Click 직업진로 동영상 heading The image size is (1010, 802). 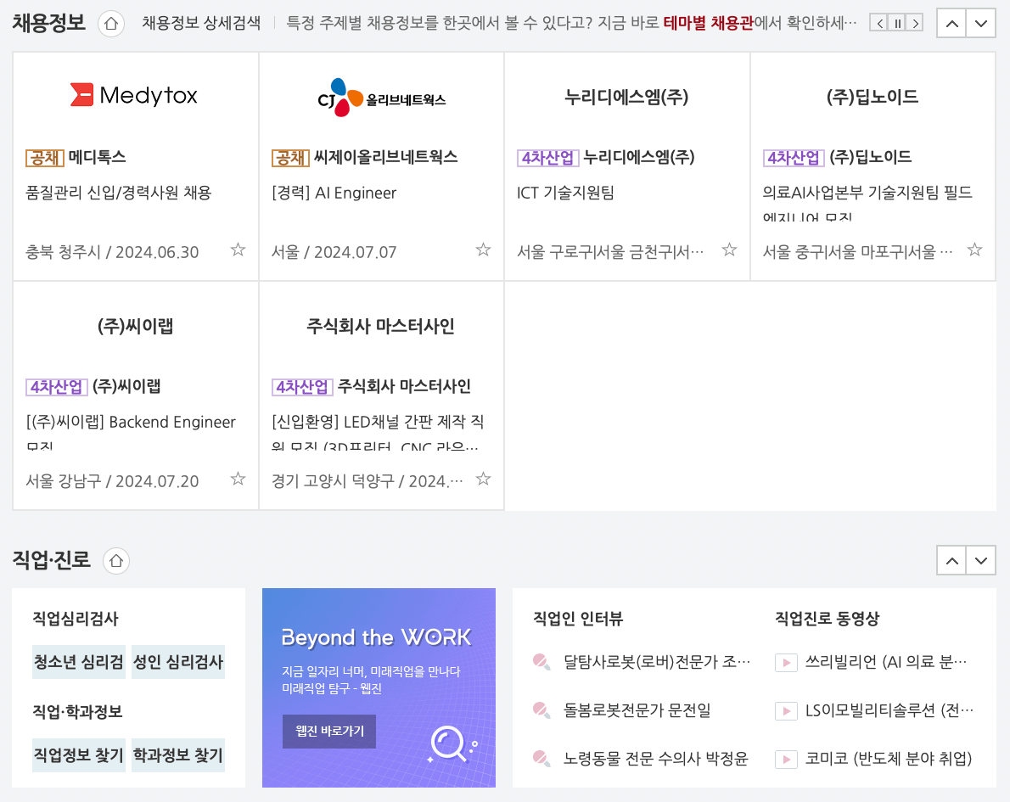(x=827, y=619)
